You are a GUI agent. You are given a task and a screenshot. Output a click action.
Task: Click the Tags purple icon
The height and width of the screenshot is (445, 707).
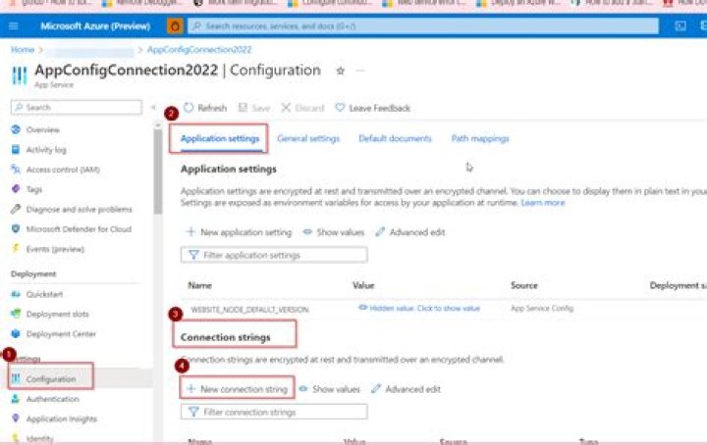point(16,189)
